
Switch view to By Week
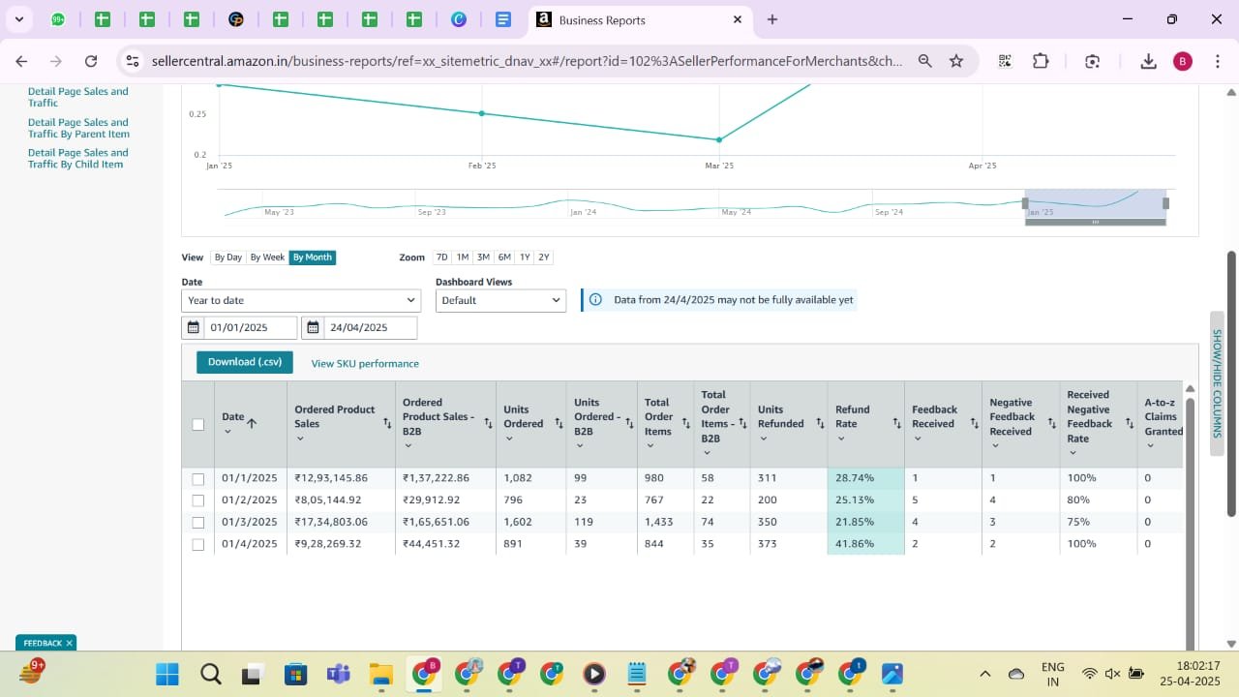click(267, 258)
